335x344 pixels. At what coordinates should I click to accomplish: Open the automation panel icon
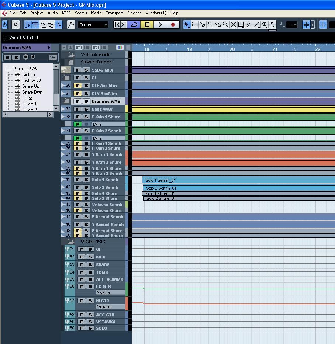click(x=71, y=25)
